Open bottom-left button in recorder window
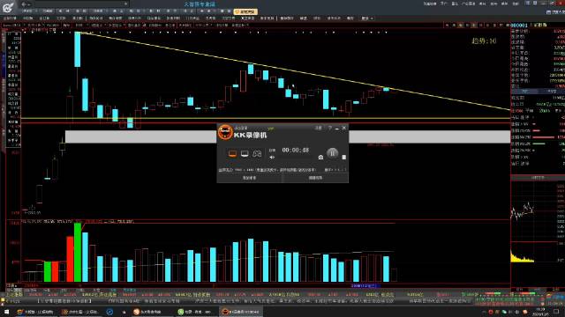 [249, 178]
